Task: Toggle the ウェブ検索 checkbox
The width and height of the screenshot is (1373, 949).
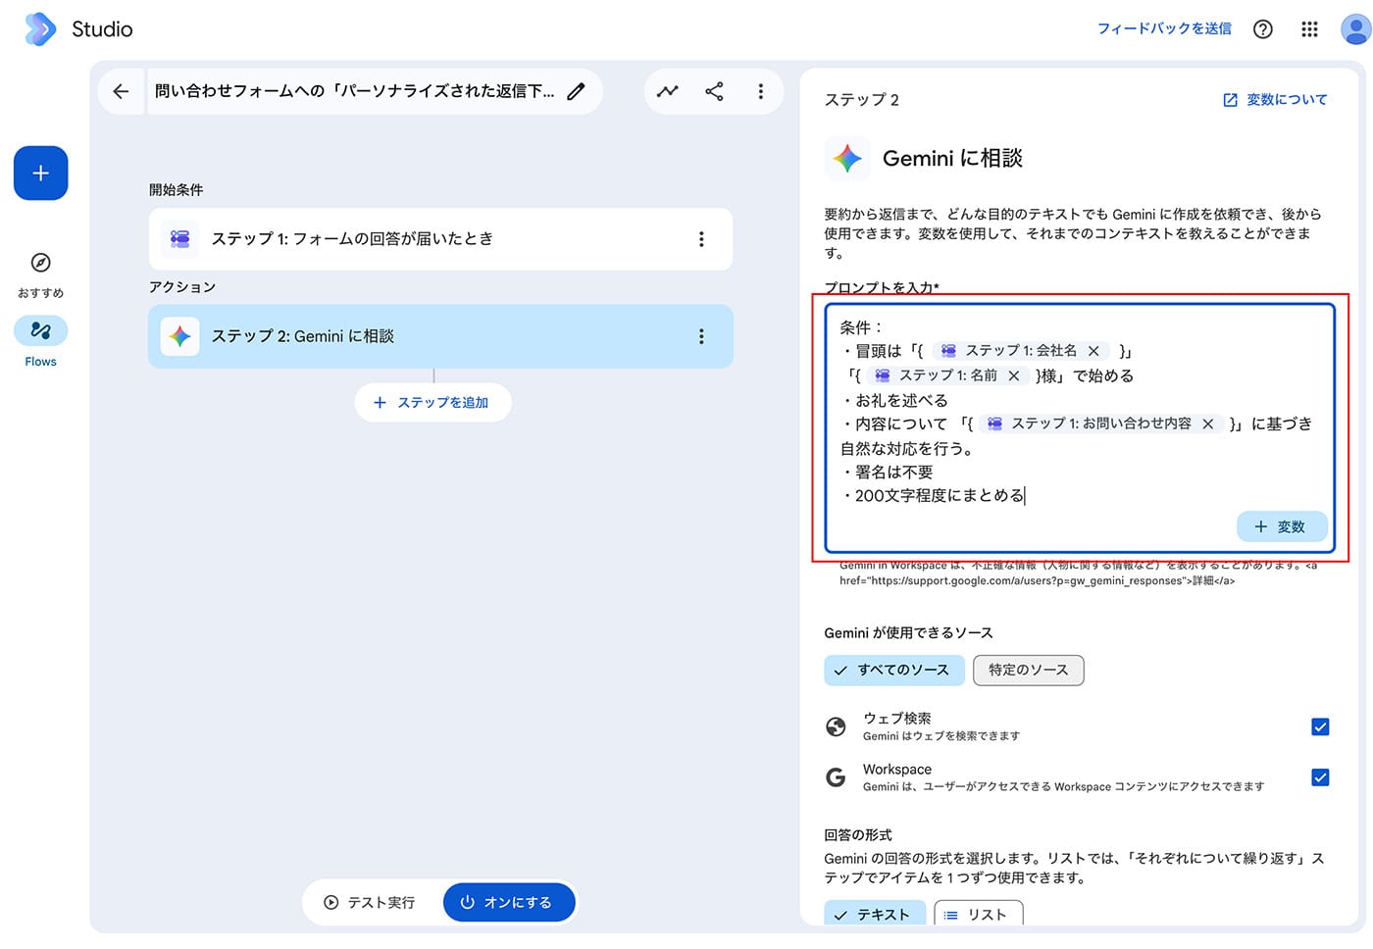Action: click(x=1320, y=726)
